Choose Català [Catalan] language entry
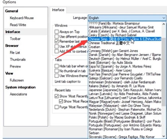The width and height of the screenshot is (167, 139). point(125,31)
